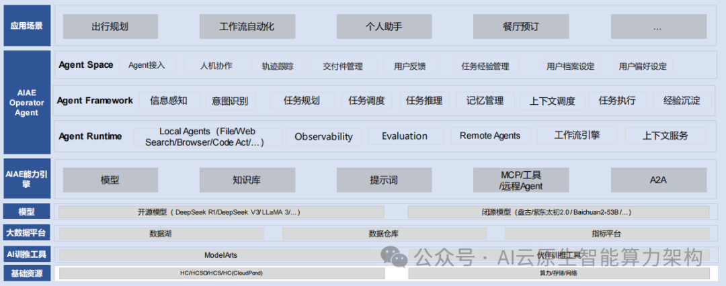Click the 个人助手 scenario box
The width and height of the screenshot is (726, 286).
(385, 26)
